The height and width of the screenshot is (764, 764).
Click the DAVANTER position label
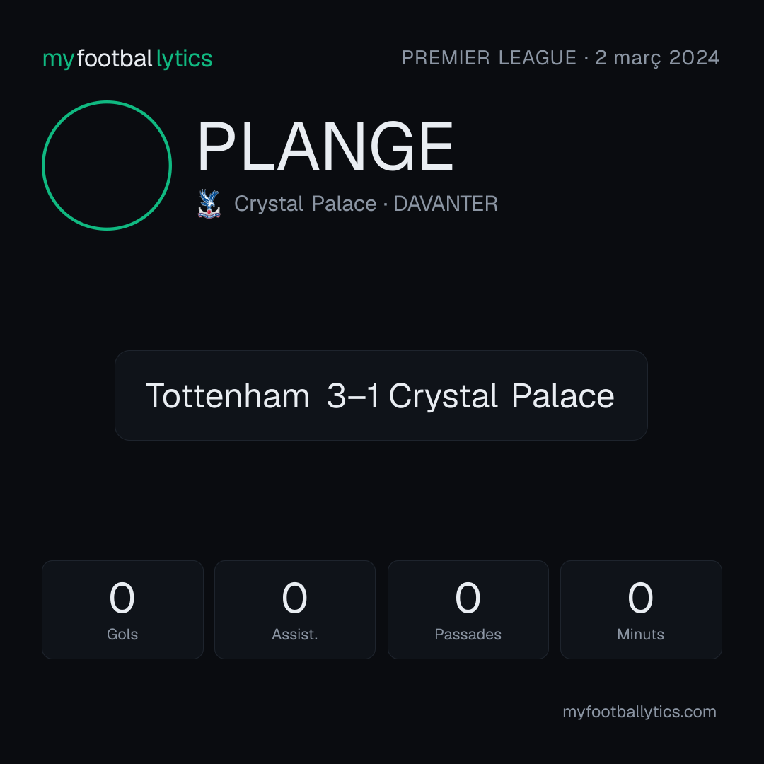pos(446,204)
